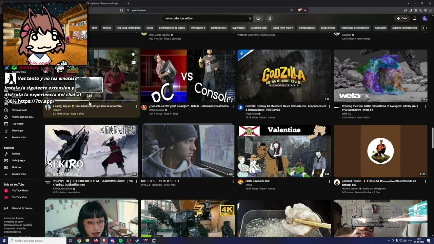Open Tus videos in sidebar

pyautogui.click(x=18, y=124)
